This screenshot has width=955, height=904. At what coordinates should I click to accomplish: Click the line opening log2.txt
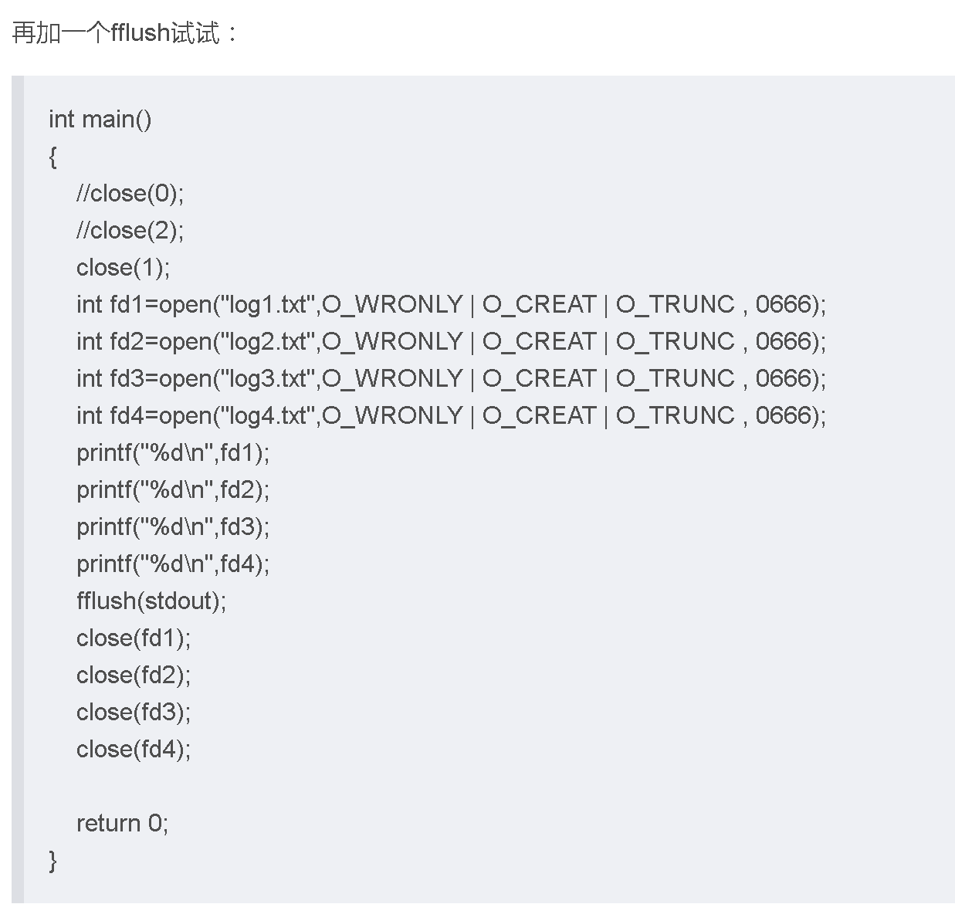point(451,341)
